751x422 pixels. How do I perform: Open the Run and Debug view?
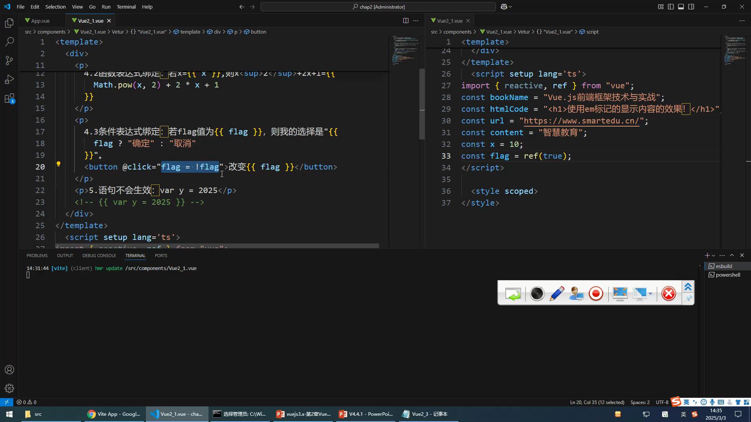(x=9, y=80)
